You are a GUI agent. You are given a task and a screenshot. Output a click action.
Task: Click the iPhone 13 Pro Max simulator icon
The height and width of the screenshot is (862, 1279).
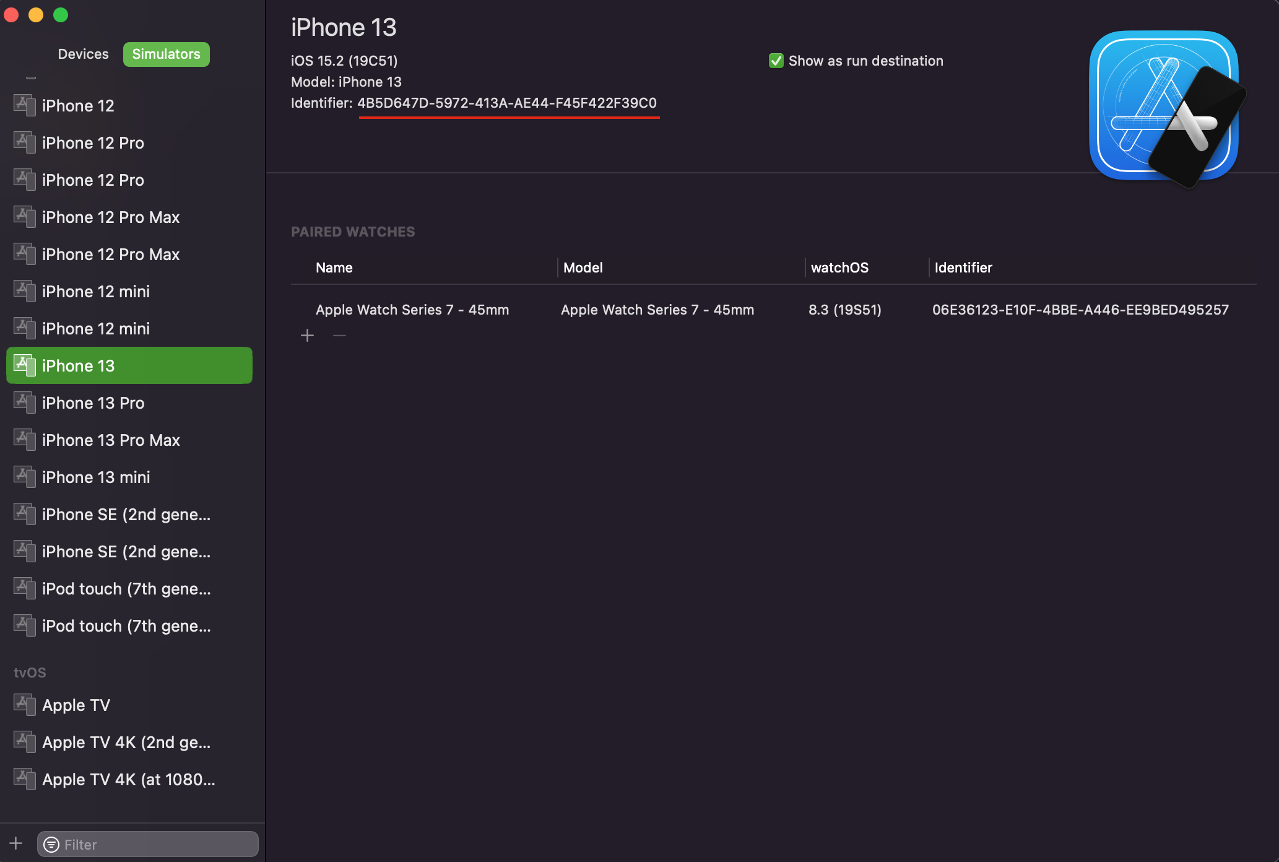pos(25,440)
